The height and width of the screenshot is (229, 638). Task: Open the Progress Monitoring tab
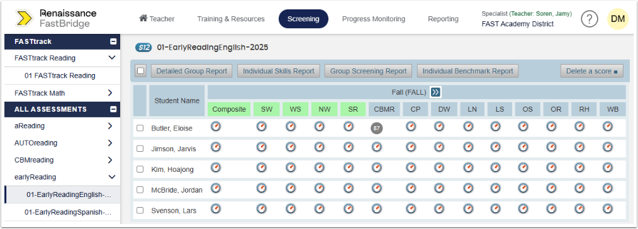[x=374, y=19]
